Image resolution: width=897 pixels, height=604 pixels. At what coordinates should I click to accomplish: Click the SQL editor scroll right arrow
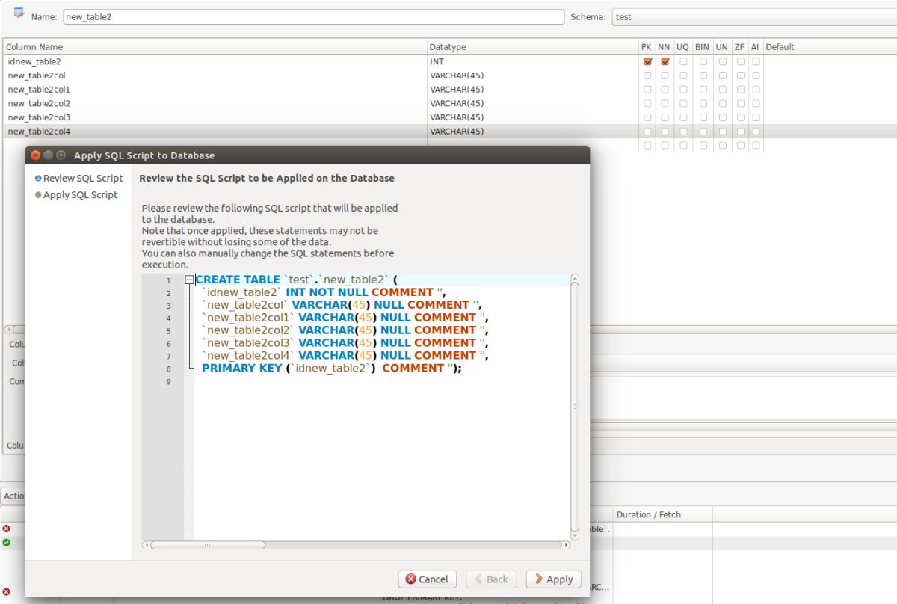point(567,545)
